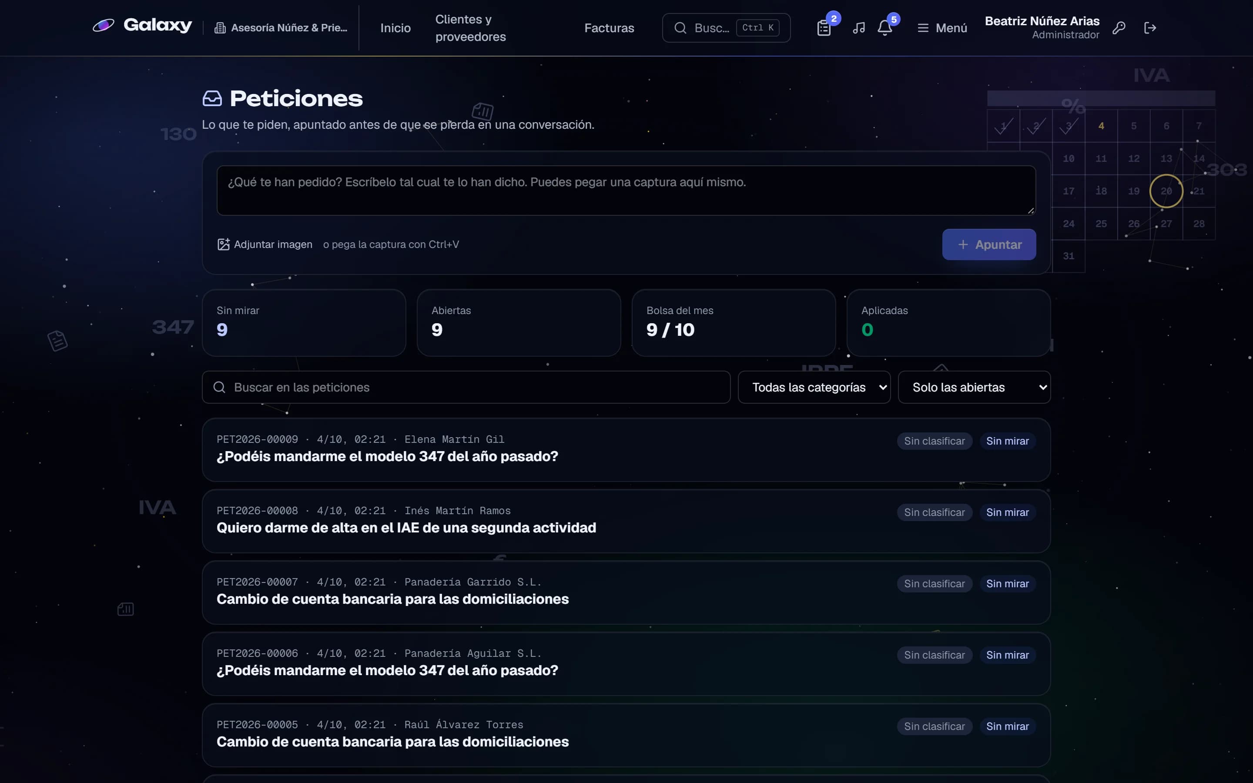Click the magnifier icon in header search
The height and width of the screenshot is (783, 1253).
(680, 28)
